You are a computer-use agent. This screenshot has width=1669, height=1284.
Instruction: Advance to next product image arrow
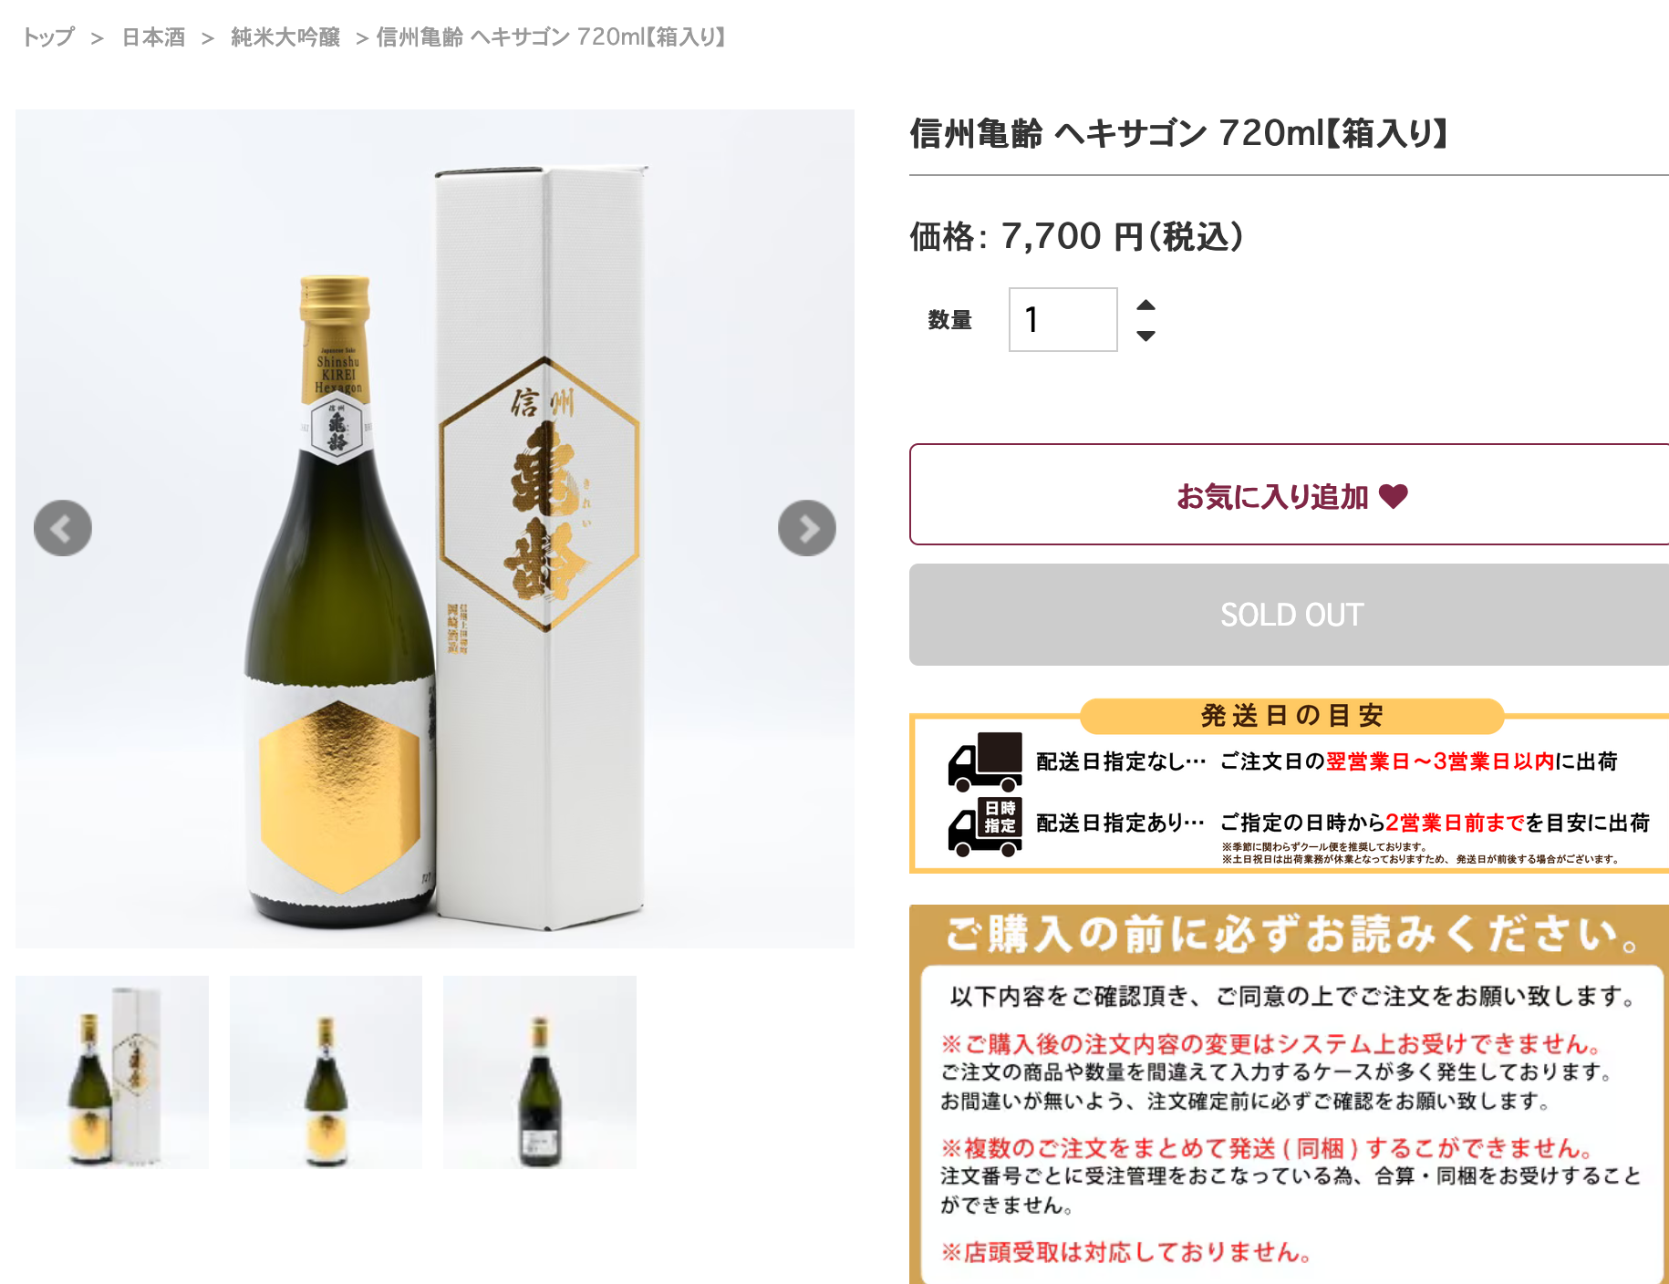click(807, 528)
